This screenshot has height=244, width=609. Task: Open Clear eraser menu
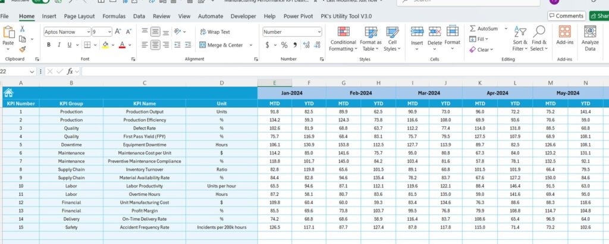click(481, 49)
